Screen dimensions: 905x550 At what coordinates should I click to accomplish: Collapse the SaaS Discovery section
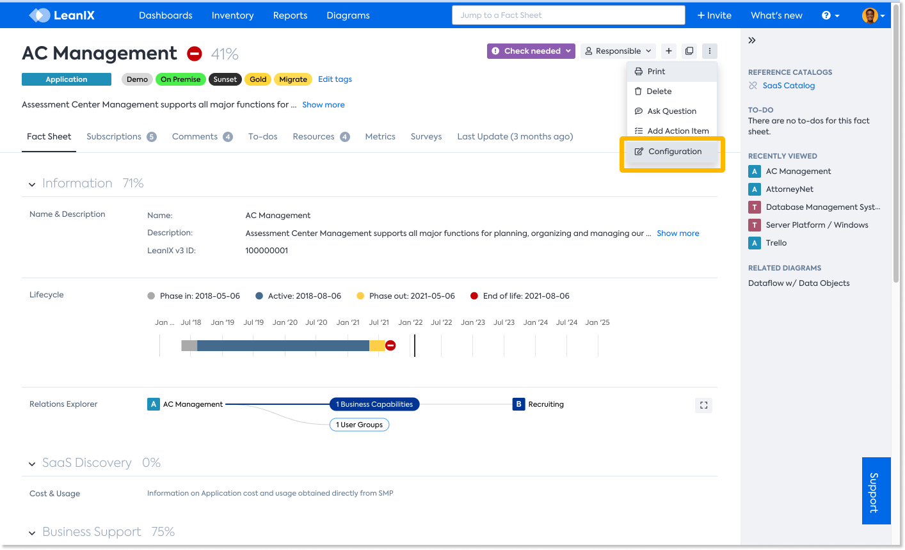pyautogui.click(x=32, y=464)
